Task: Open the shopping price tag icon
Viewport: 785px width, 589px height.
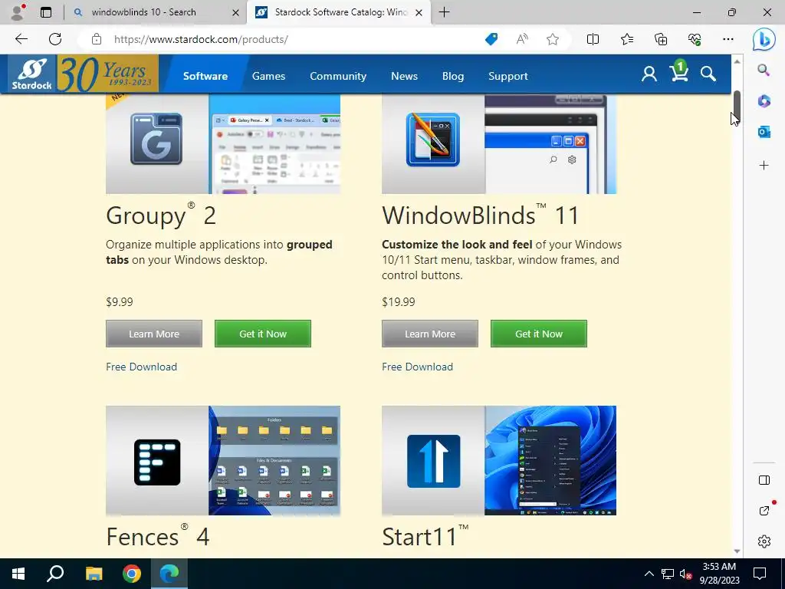Action: (491, 39)
